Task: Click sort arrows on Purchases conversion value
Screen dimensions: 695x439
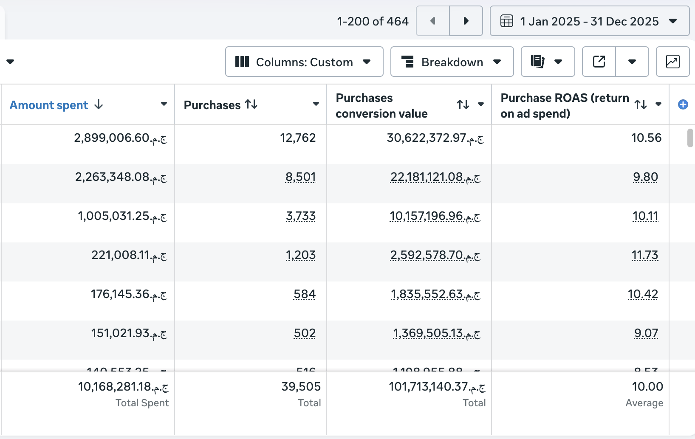Action: click(x=463, y=104)
